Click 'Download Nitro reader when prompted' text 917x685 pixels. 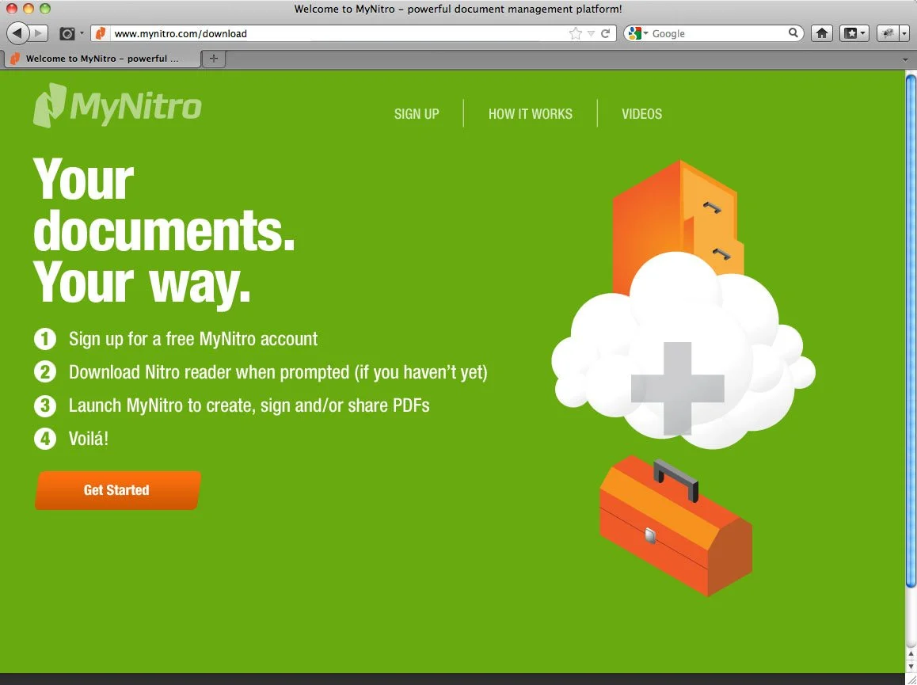point(209,372)
